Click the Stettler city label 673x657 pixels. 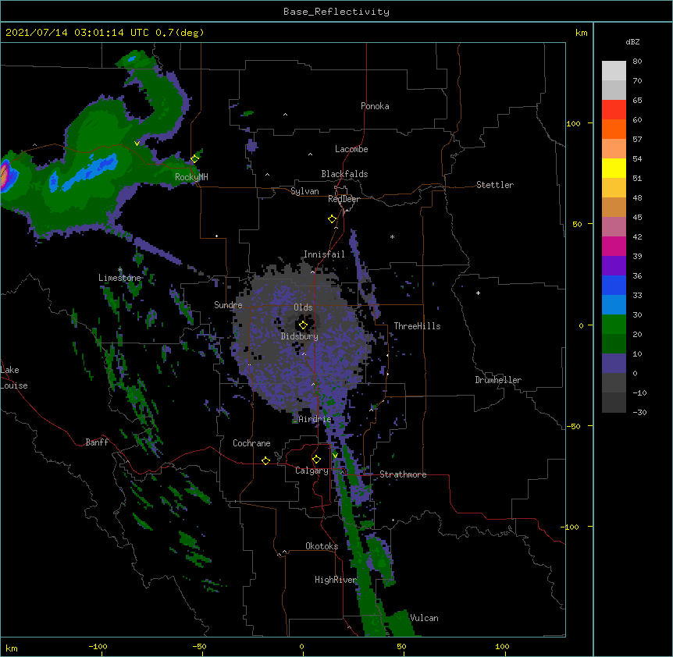[x=495, y=185]
